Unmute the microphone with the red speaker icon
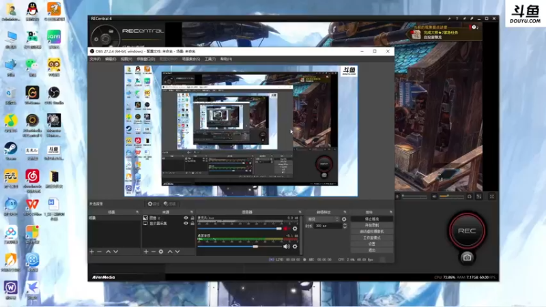The image size is (546, 307). pos(286,229)
